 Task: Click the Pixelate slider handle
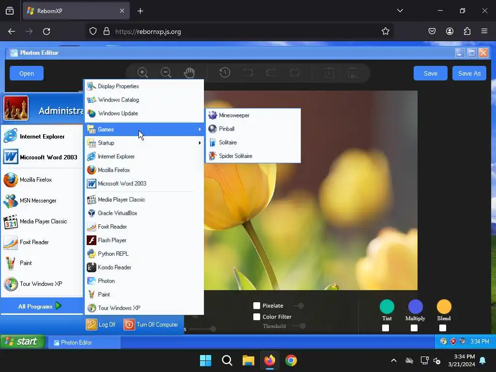[301, 306]
